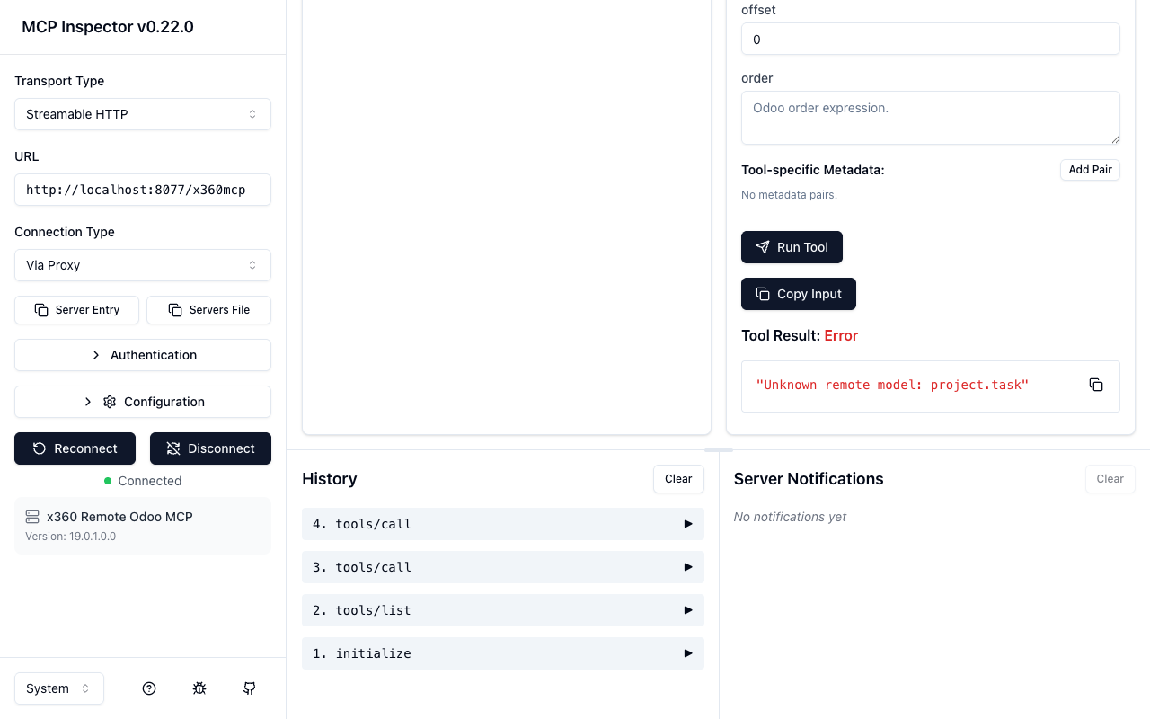Click the gear icon in Configuration
Image resolution: width=1150 pixels, height=719 pixels.
[x=110, y=402]
